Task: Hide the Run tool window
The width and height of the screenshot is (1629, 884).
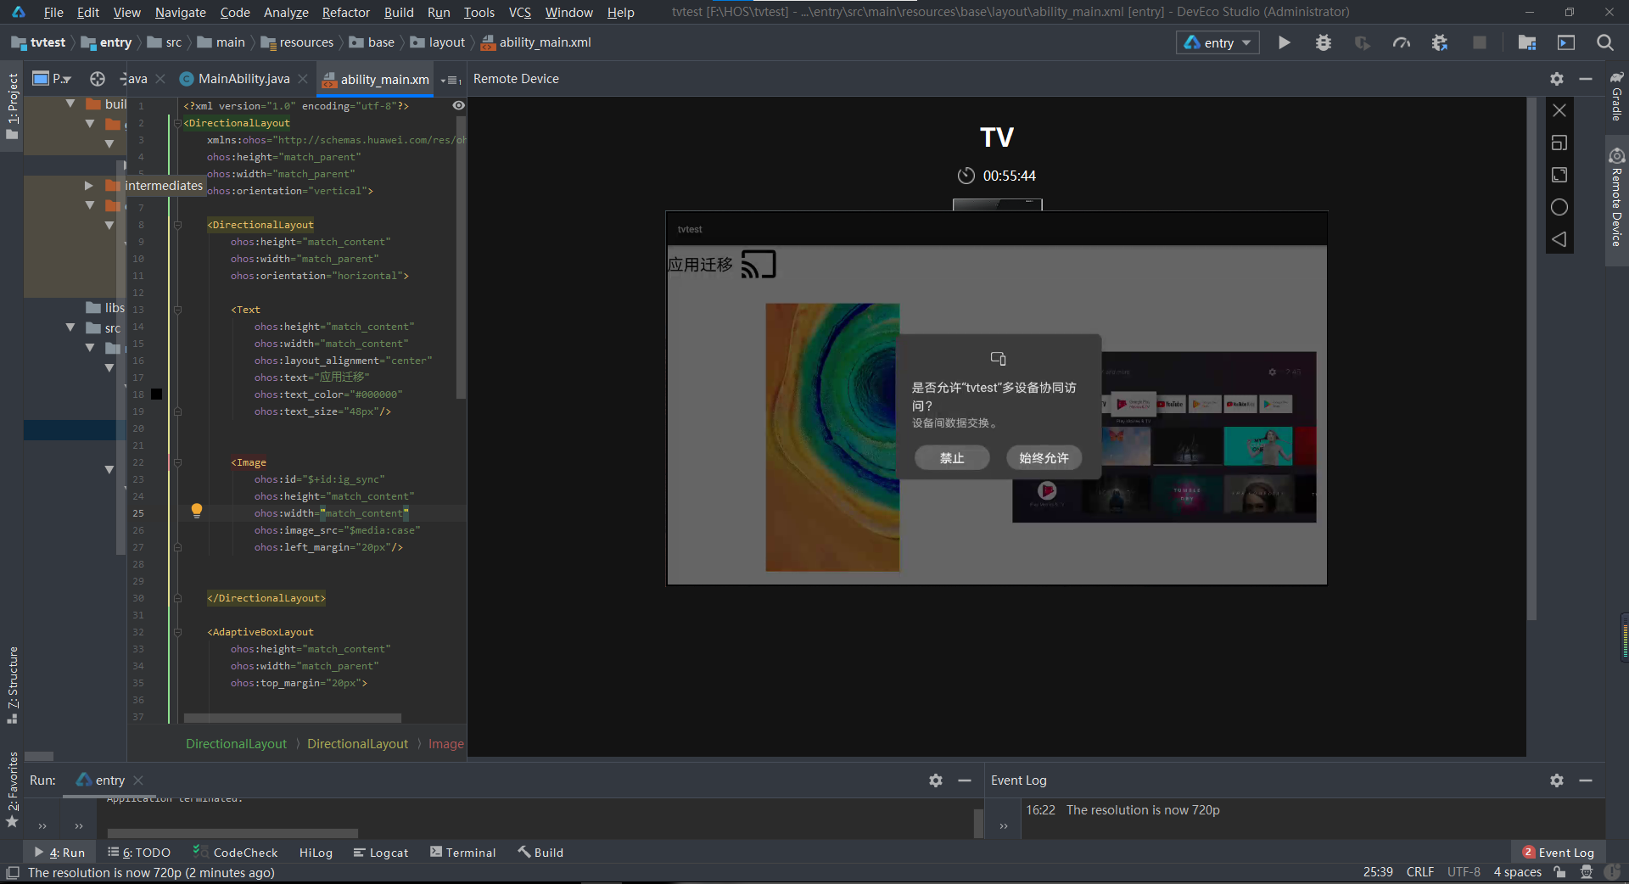Action: click(x=965, y=780)
